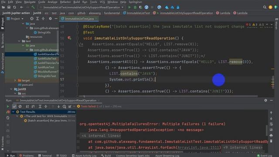This screenshot has height=157, width=279.
Task: Open the Springirun menu
Action: click(136, 2)
